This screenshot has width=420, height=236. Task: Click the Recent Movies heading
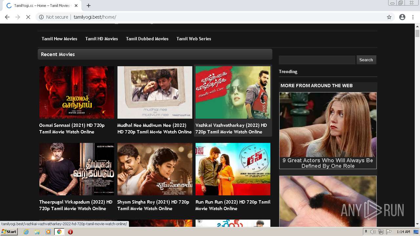point(58,54)
